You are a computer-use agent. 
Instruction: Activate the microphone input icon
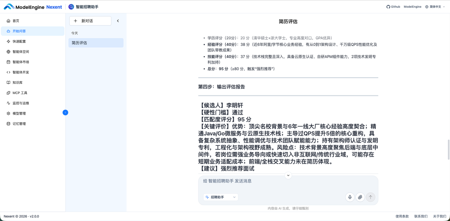[349, 197]
